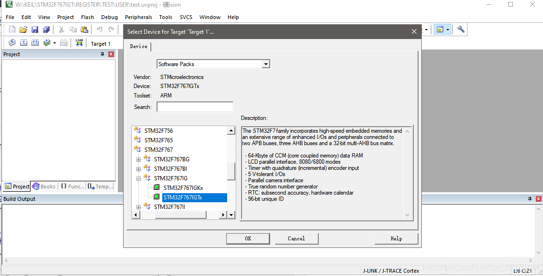The height and width of the screenshot is (276, 543).
Task: Collapse the STM32F767IG tree node
Action: (138, 178)
